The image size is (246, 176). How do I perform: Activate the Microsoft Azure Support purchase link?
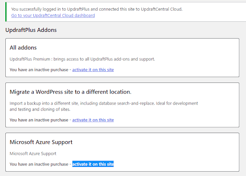click(x=93, y=164)
